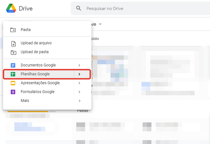The width and height of the screenshot is (210, 144).
Task: Expand the Formulários Google submenu arrow
Action: tap(79, 92)
